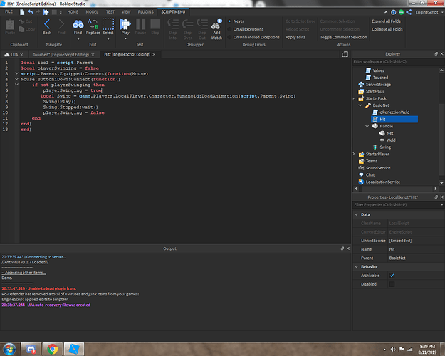Click Explorer horizontal scroll right arrow
Viewport: 445px width, 356px height.
(x=436, y=189)
